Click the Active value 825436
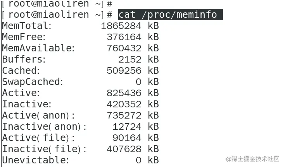This screenshot has height=168, width=285. pos(124,93)
